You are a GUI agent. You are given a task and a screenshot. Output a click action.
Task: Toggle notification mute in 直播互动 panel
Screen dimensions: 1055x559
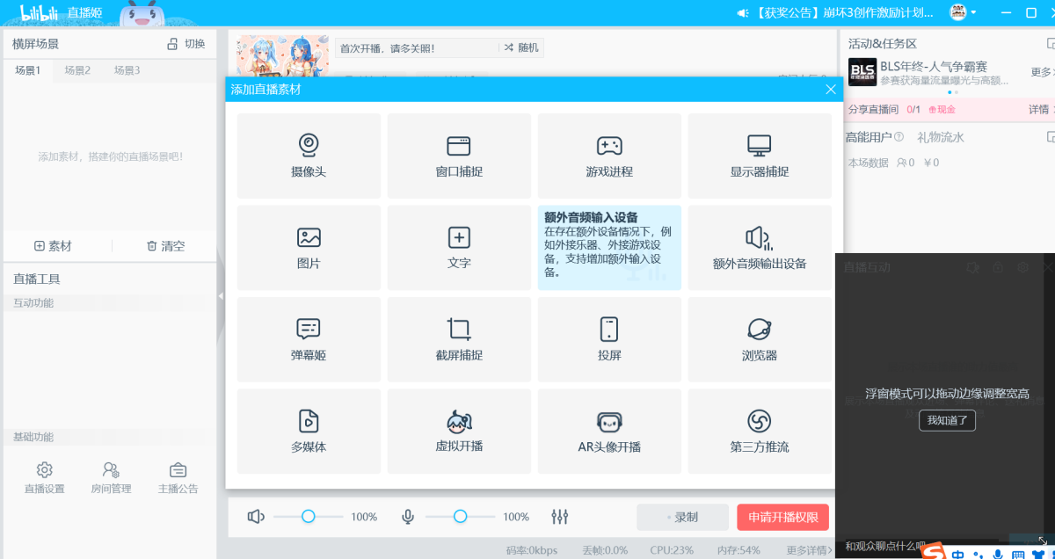click(x=973, y=267)
